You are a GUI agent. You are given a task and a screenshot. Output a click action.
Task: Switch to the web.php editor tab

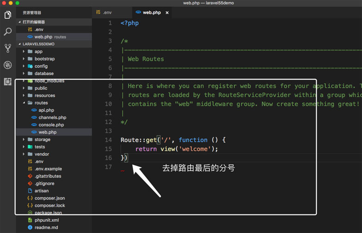click(x=152, y=12)
